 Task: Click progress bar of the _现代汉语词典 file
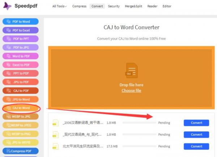tap(139, 134)
